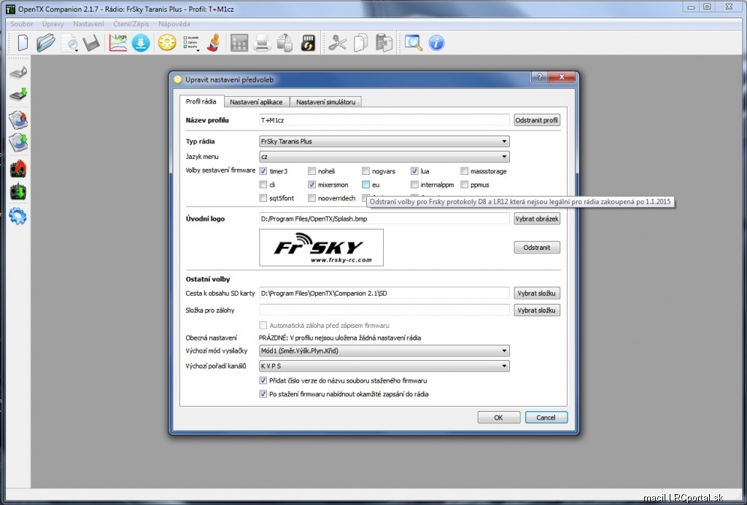Open the Typ rádia dropdown
Viewport: 747px width, 505px height.
tap(384, 141)
